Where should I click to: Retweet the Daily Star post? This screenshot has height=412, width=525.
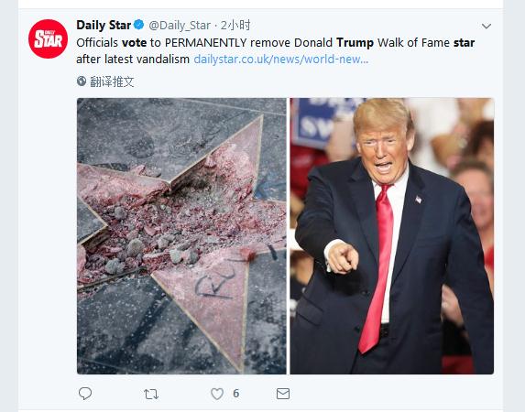[151, 394]
